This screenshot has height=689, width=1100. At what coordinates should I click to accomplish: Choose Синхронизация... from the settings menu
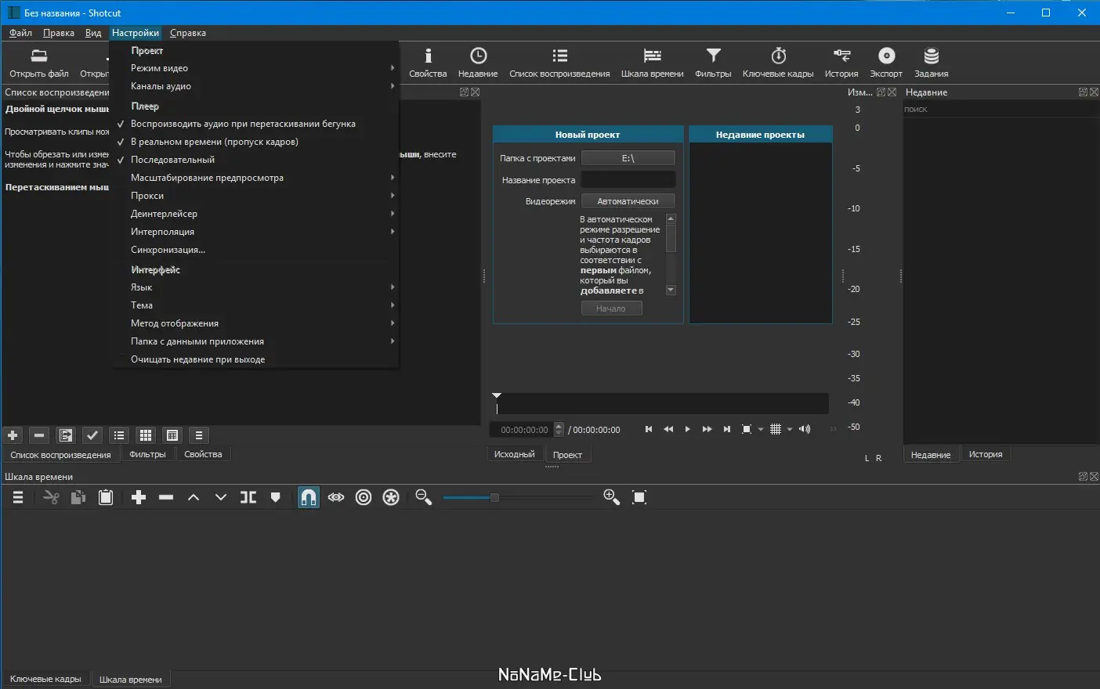[168, 250]
